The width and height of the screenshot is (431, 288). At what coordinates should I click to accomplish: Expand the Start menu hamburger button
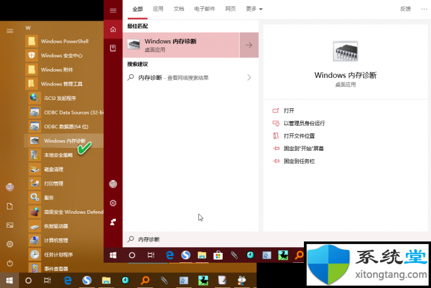click(x=10, y=31)
